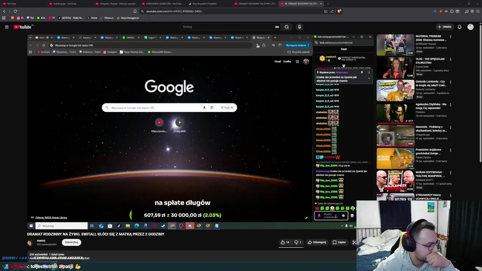
Task: Open the bookmarks apps grid icon
Action: [4, 18]
